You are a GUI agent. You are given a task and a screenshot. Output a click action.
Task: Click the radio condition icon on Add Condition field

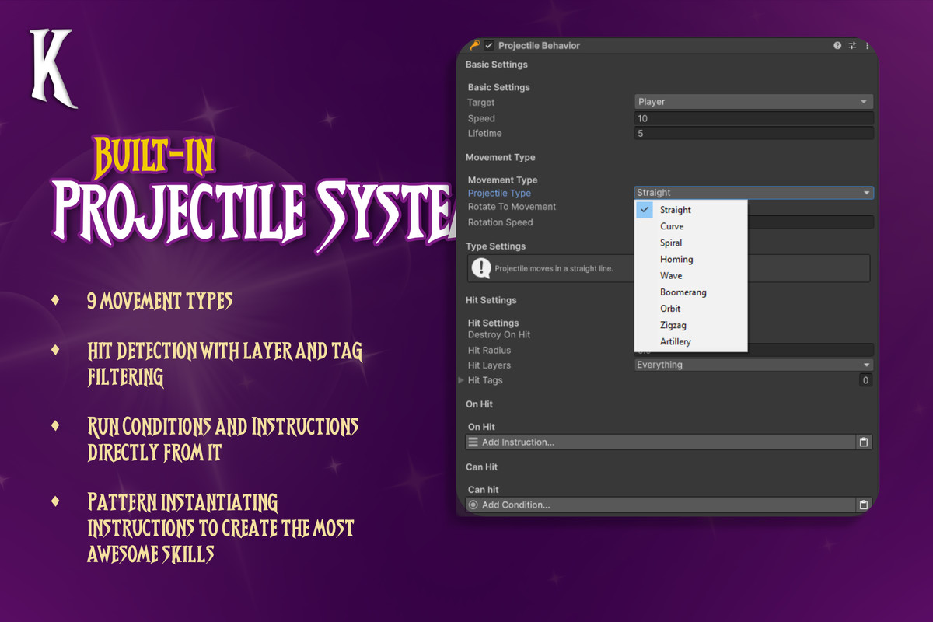point(473,504)
